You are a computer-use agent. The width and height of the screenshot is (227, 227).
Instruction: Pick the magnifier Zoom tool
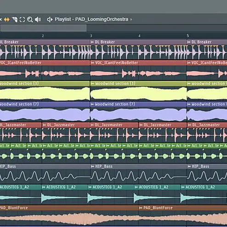coord(30,19)
